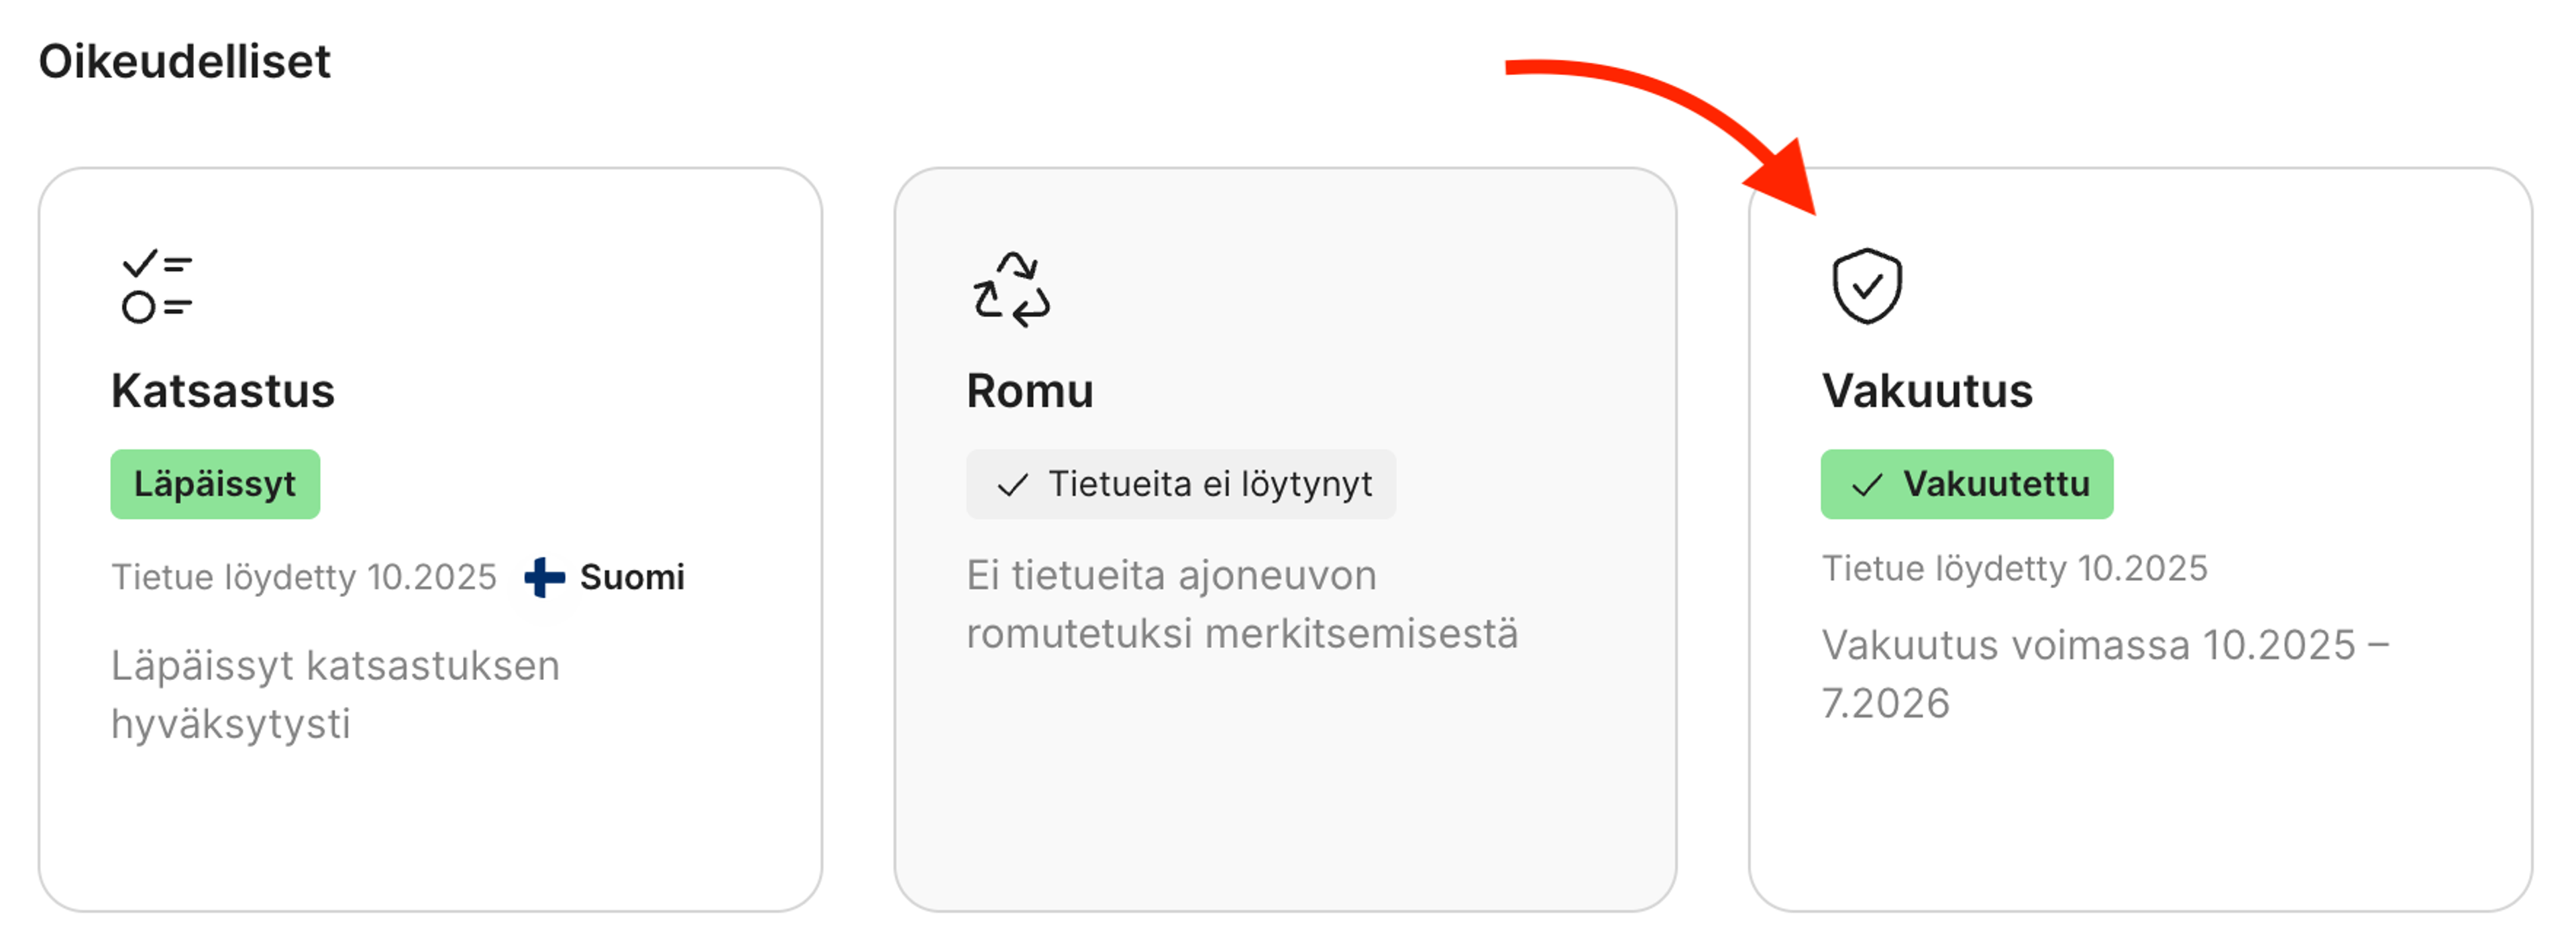The image size is (2576, 949).
Task: Select the recycling icon above Romu
Action: (1013, 290)
